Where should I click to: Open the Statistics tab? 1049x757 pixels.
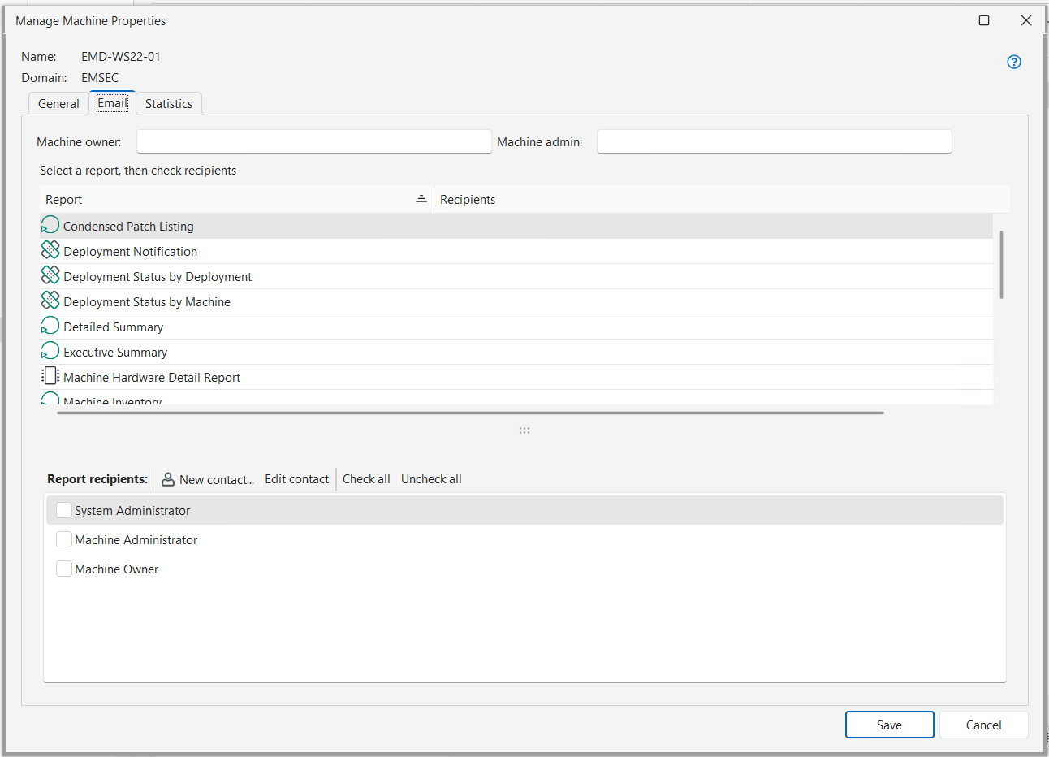(168, 103)
